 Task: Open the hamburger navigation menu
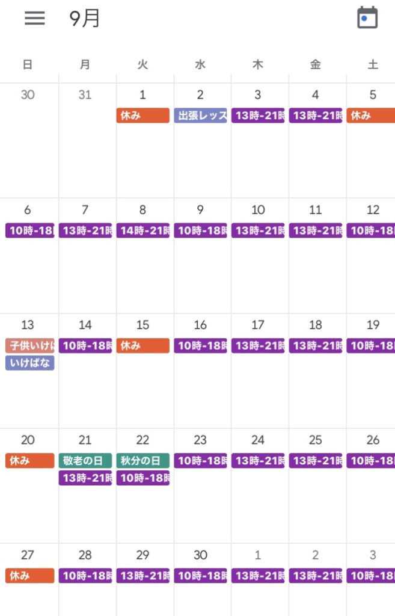(34, 18)
